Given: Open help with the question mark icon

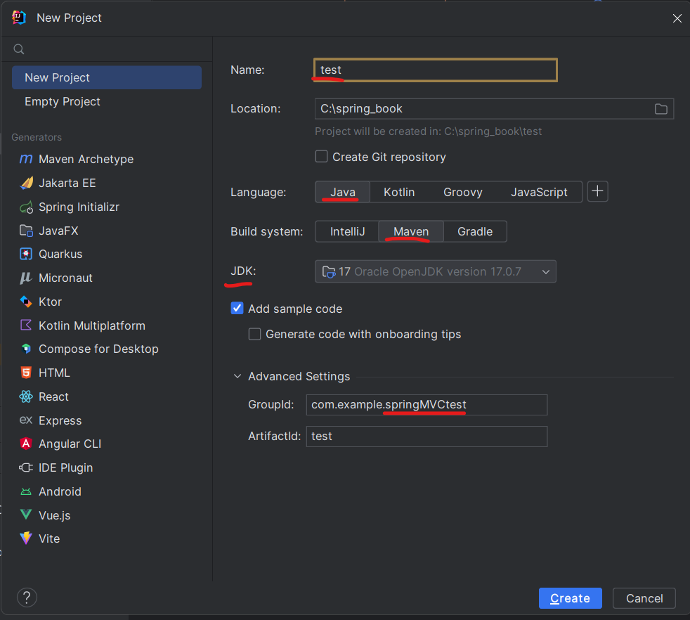Looking at the screenshot, I should coord(27,598).
